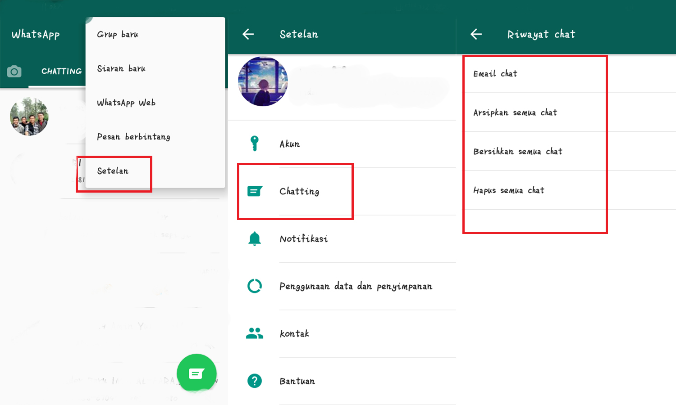Viewport: 676px width, 405px height.
Task: Open the group photo chat avatar
Action: (x=29, y=117)
